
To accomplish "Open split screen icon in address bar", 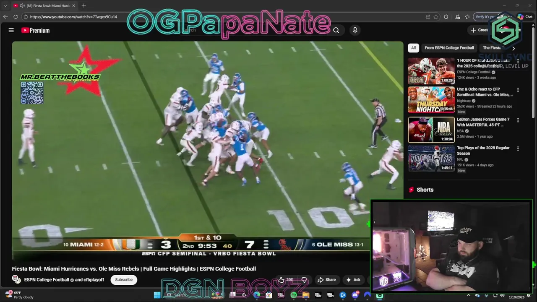I will (428, 17).
